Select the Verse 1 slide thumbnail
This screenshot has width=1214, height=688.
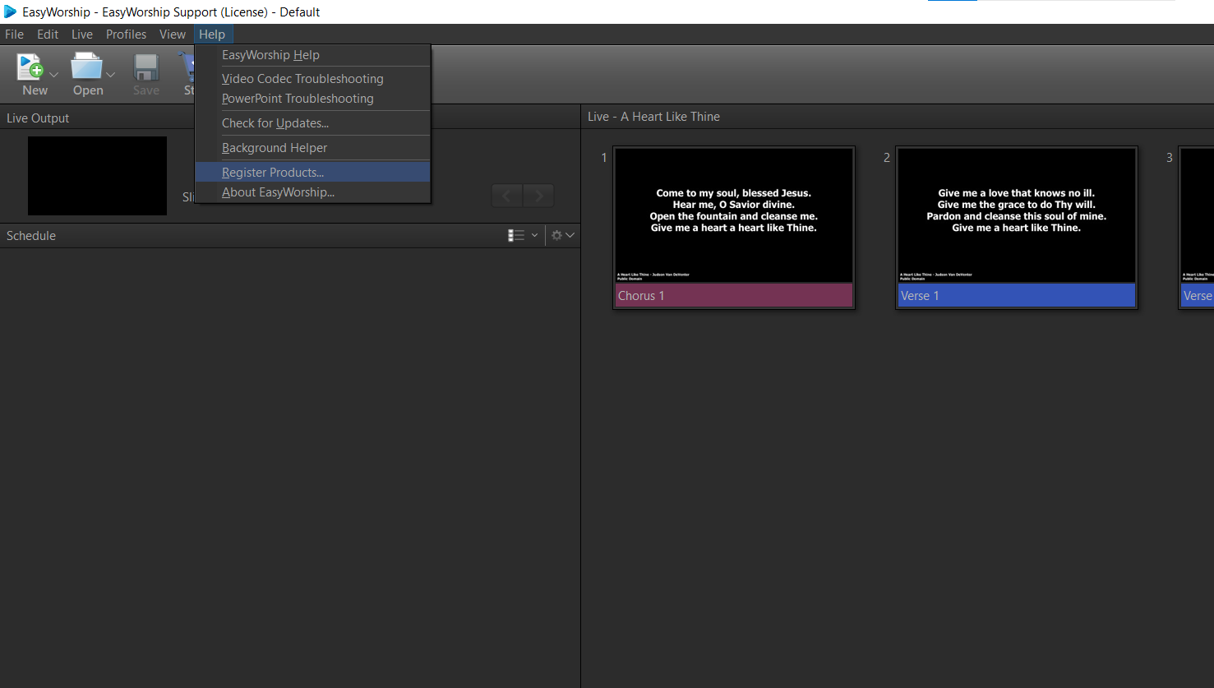pos(1016,215)
